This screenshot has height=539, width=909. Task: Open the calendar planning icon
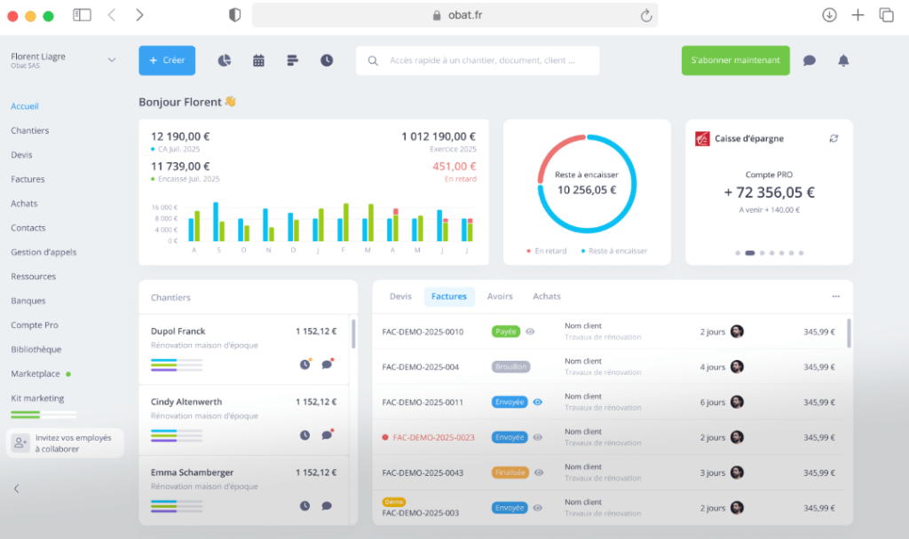pyautogui.click(x=258, y=60)
